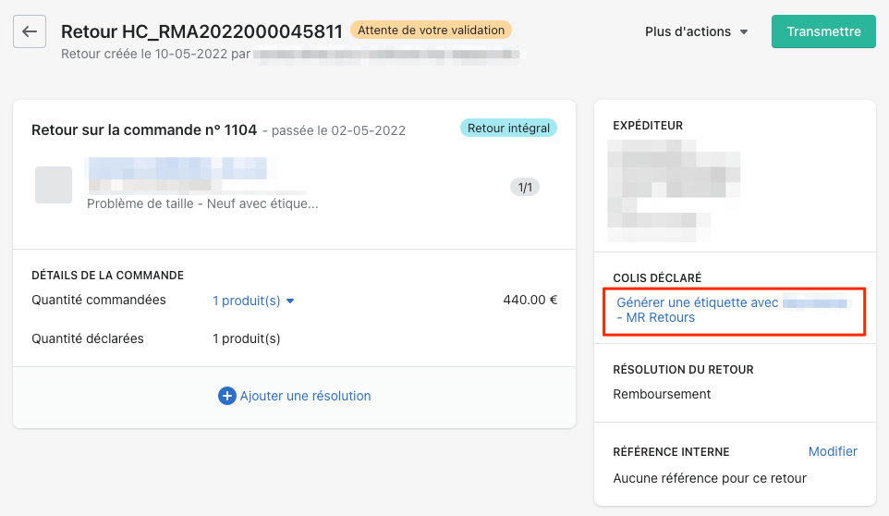889x516 pixels.
Task: Expand the "1 produit(s)" ordered quantity dropdown
Action: pyautogui.click(x=253, y=301)
